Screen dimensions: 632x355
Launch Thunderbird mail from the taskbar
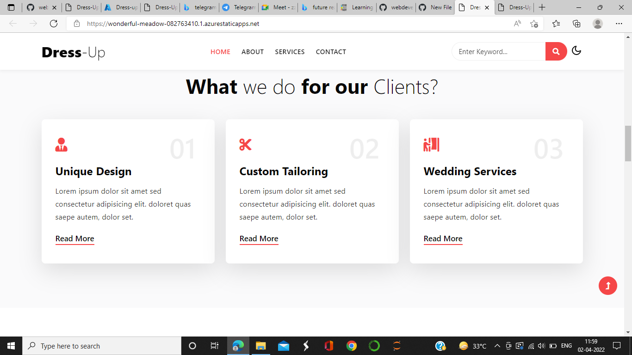pos(283,345)
